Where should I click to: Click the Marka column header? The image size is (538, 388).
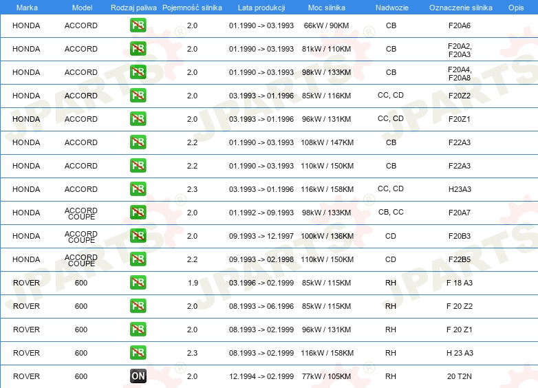pos(27,8)
